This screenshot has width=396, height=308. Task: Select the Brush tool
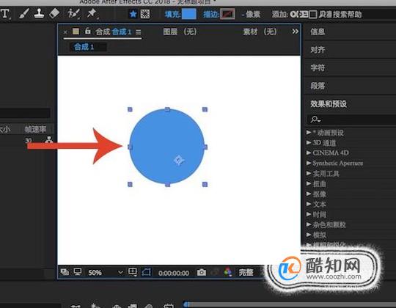click(24, 13)
